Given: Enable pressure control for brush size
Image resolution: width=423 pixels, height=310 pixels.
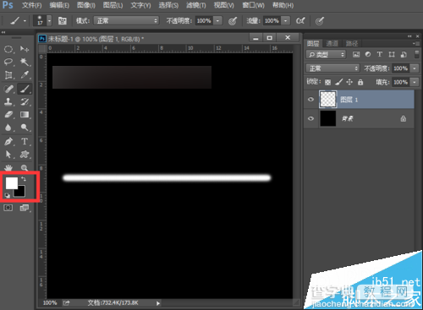Looking at the screenshot, I should [x=319, y=21].
